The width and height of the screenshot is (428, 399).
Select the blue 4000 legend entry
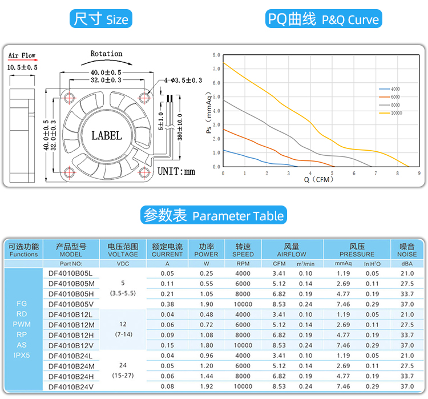tap(390, 90)
